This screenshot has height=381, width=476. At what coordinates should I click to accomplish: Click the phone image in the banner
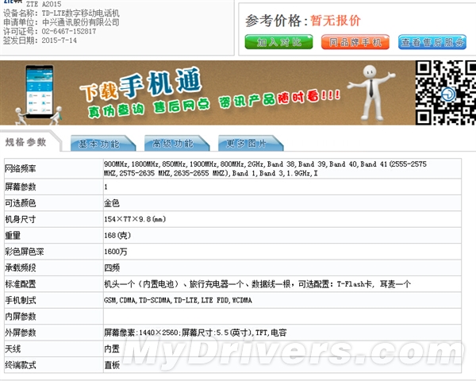click(x=40, y=92)
